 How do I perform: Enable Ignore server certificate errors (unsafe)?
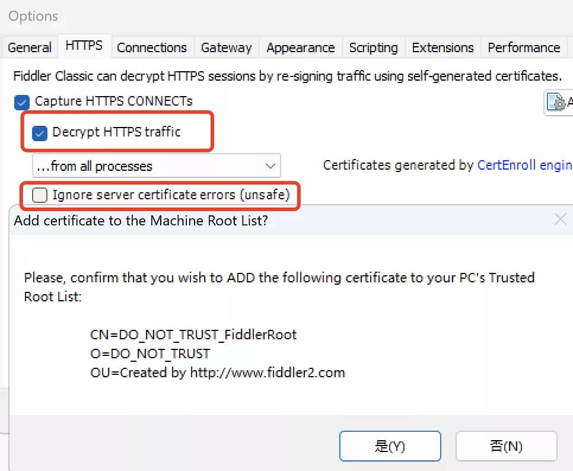click(x=40, y=195)
